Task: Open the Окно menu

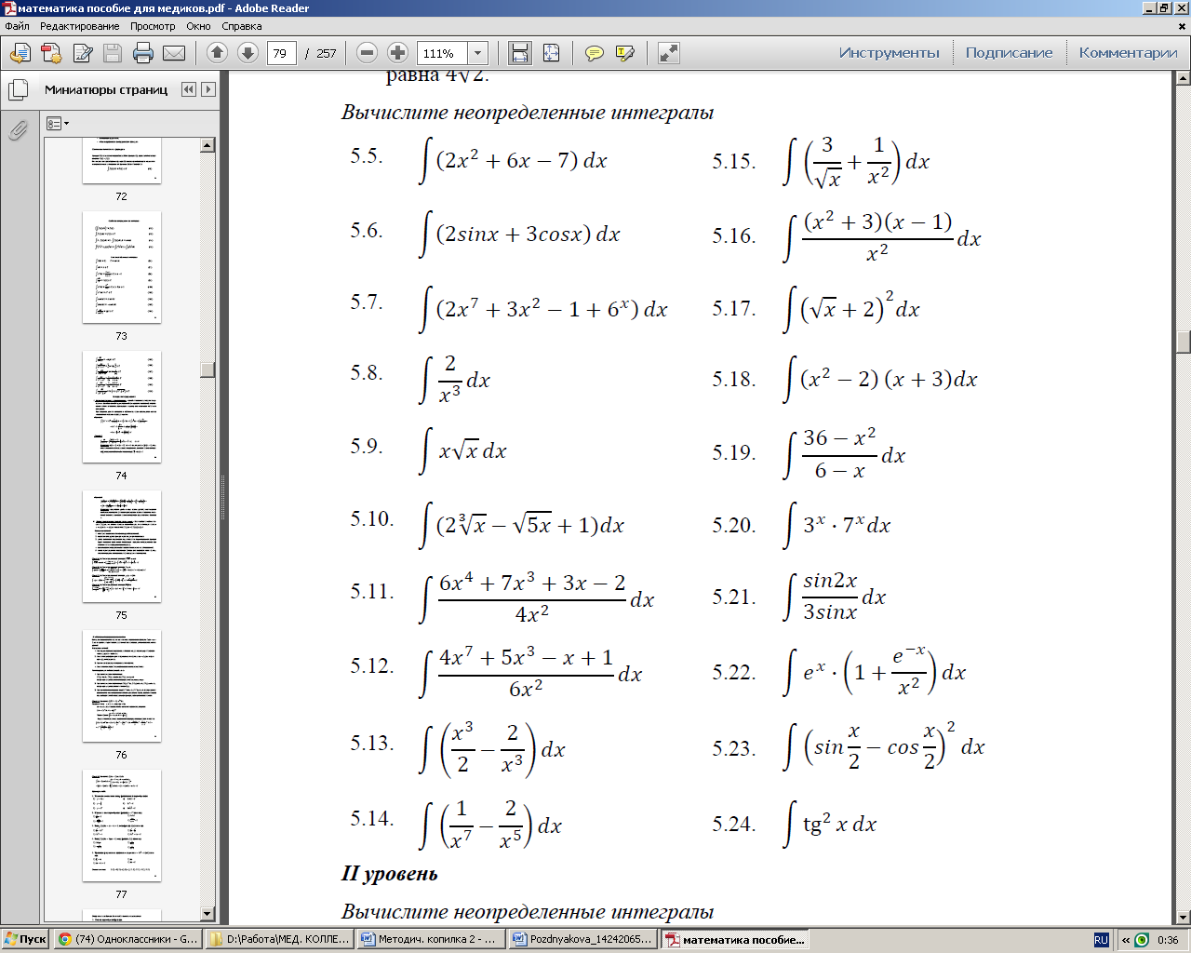Action: point(198,26)
